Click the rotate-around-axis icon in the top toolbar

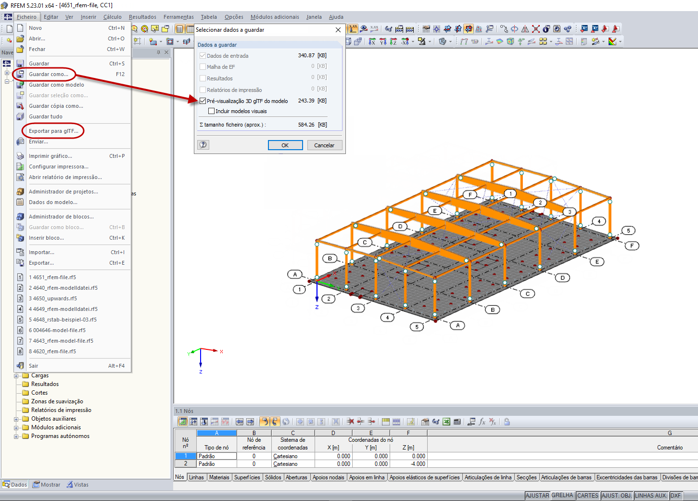click(x=514, y=29)
